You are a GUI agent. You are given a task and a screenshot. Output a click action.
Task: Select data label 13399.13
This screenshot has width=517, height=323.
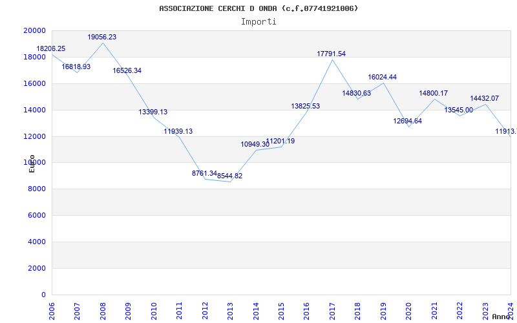[153, 112]
